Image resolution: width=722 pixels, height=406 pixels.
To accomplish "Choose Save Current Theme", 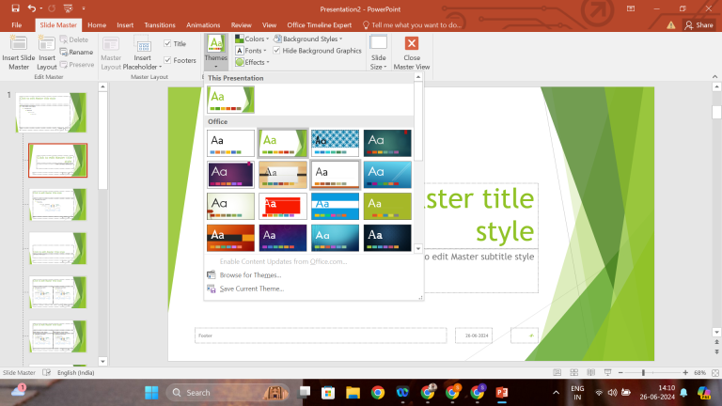I will pos(251,289).
